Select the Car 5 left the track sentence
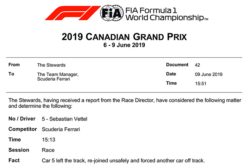Image resolution: width=251 pixels, height=167 pixels. coord(123,160)
